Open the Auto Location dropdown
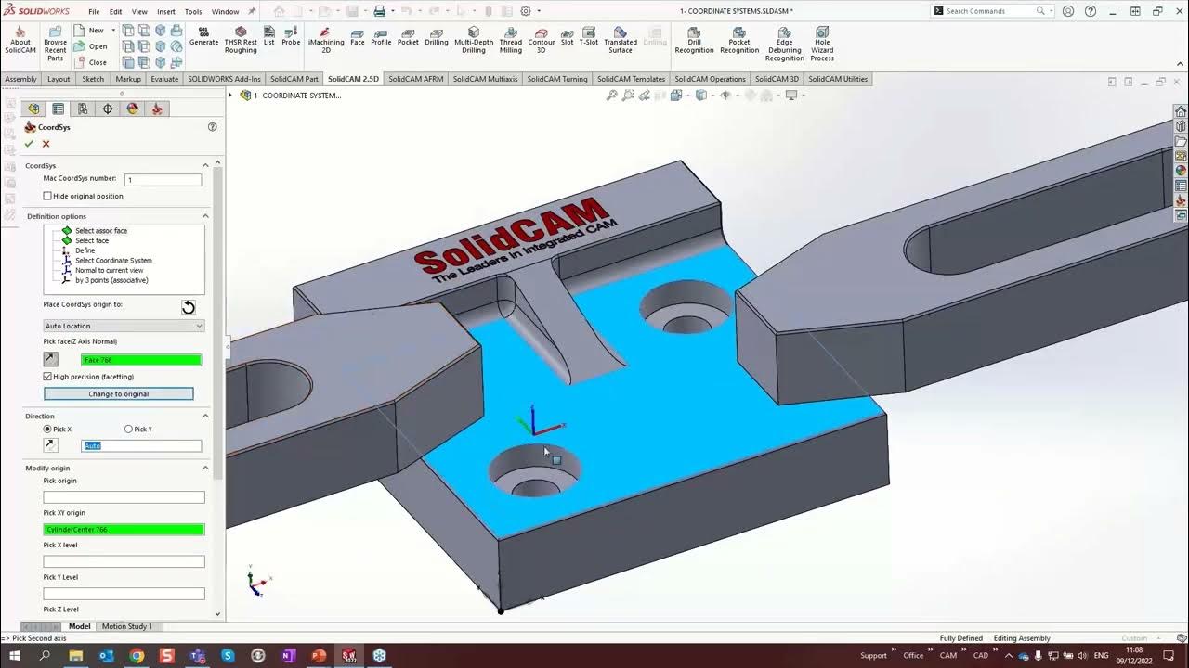 (124, 326)
